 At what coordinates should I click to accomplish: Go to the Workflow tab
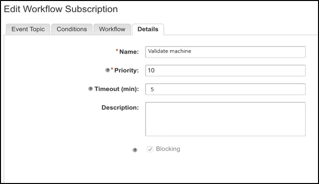pyautogui.click(x=112, y=29)
